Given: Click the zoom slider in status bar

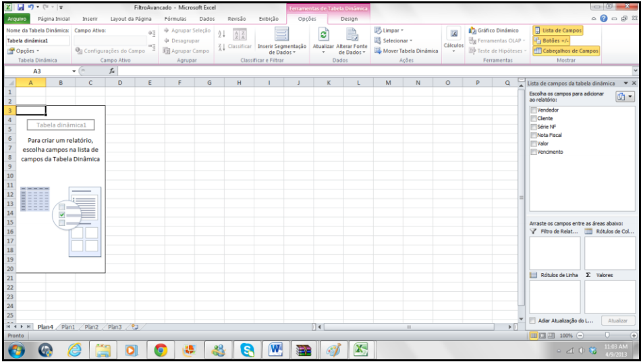Looking at the screenshot, I should [x=607, y=335].
